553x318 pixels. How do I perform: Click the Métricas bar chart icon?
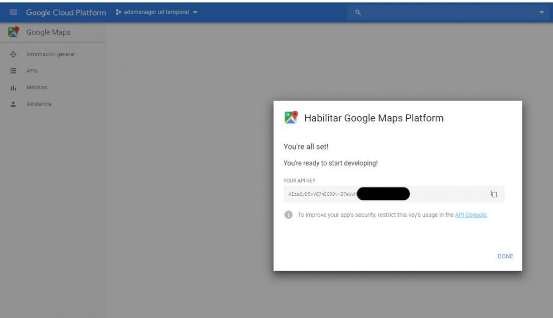click(x=13, y=88)
